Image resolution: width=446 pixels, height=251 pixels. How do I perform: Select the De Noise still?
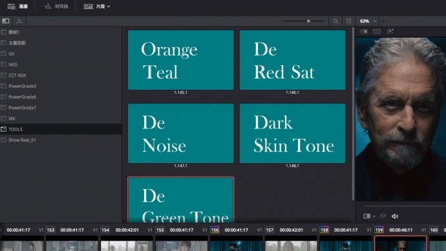click(x=181, y=134)
